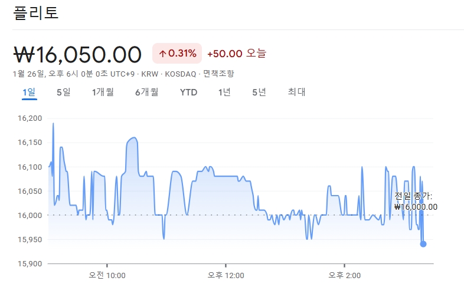Click the 16,150 y-axis label
The height and width of the screenshot is (284, 464).
30,143
